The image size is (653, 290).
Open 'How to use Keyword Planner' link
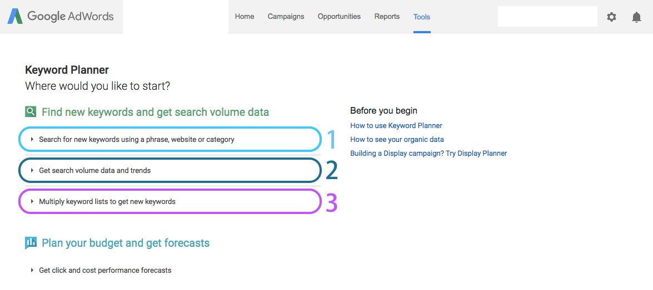pos(396,125)
